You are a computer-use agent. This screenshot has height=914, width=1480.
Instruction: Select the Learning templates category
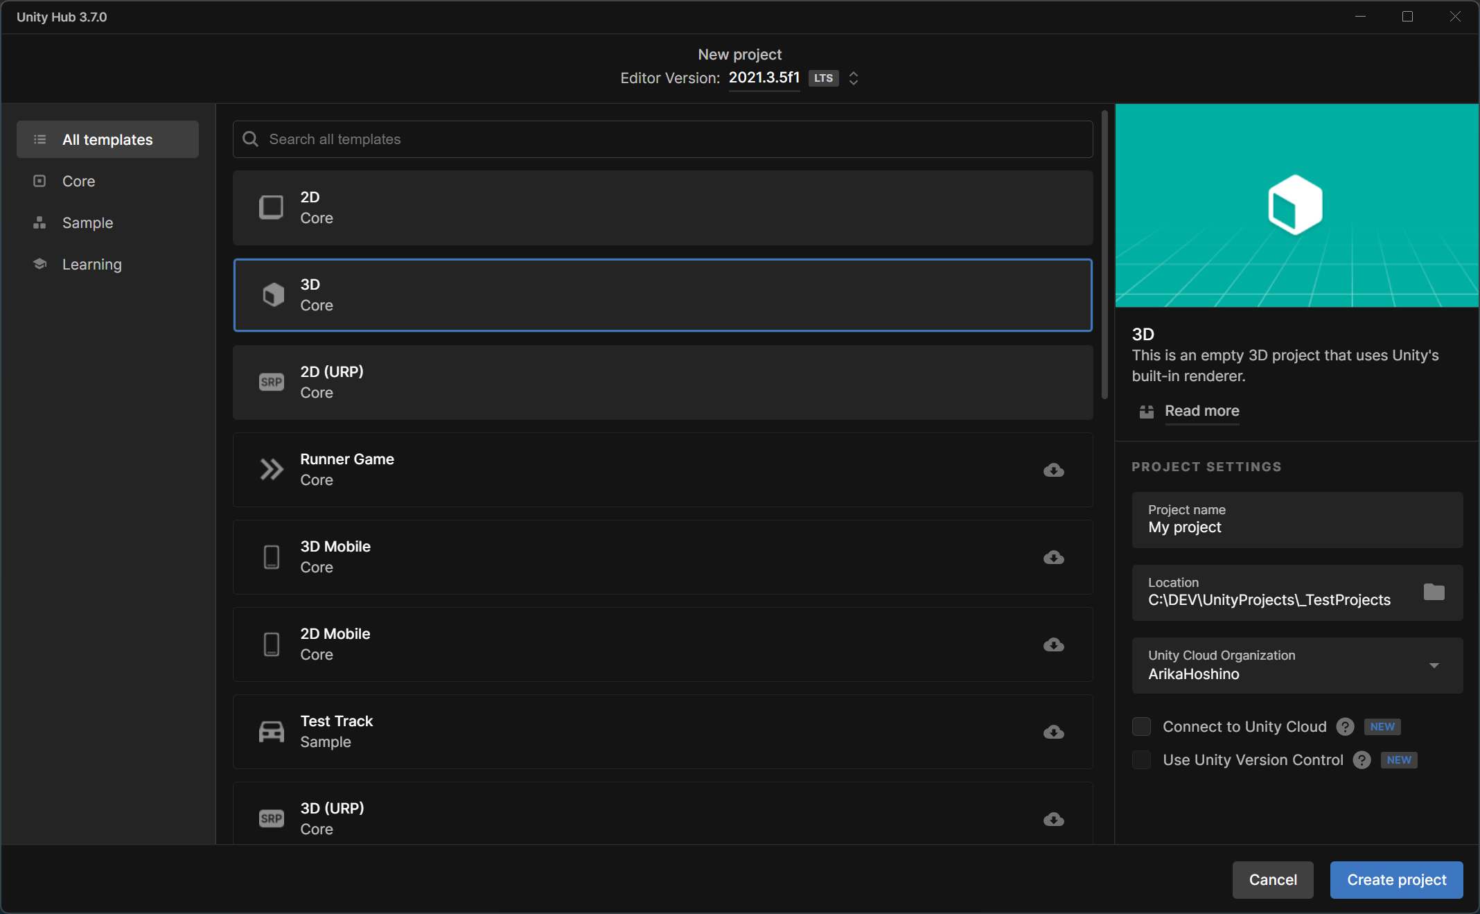click(91, 264)
